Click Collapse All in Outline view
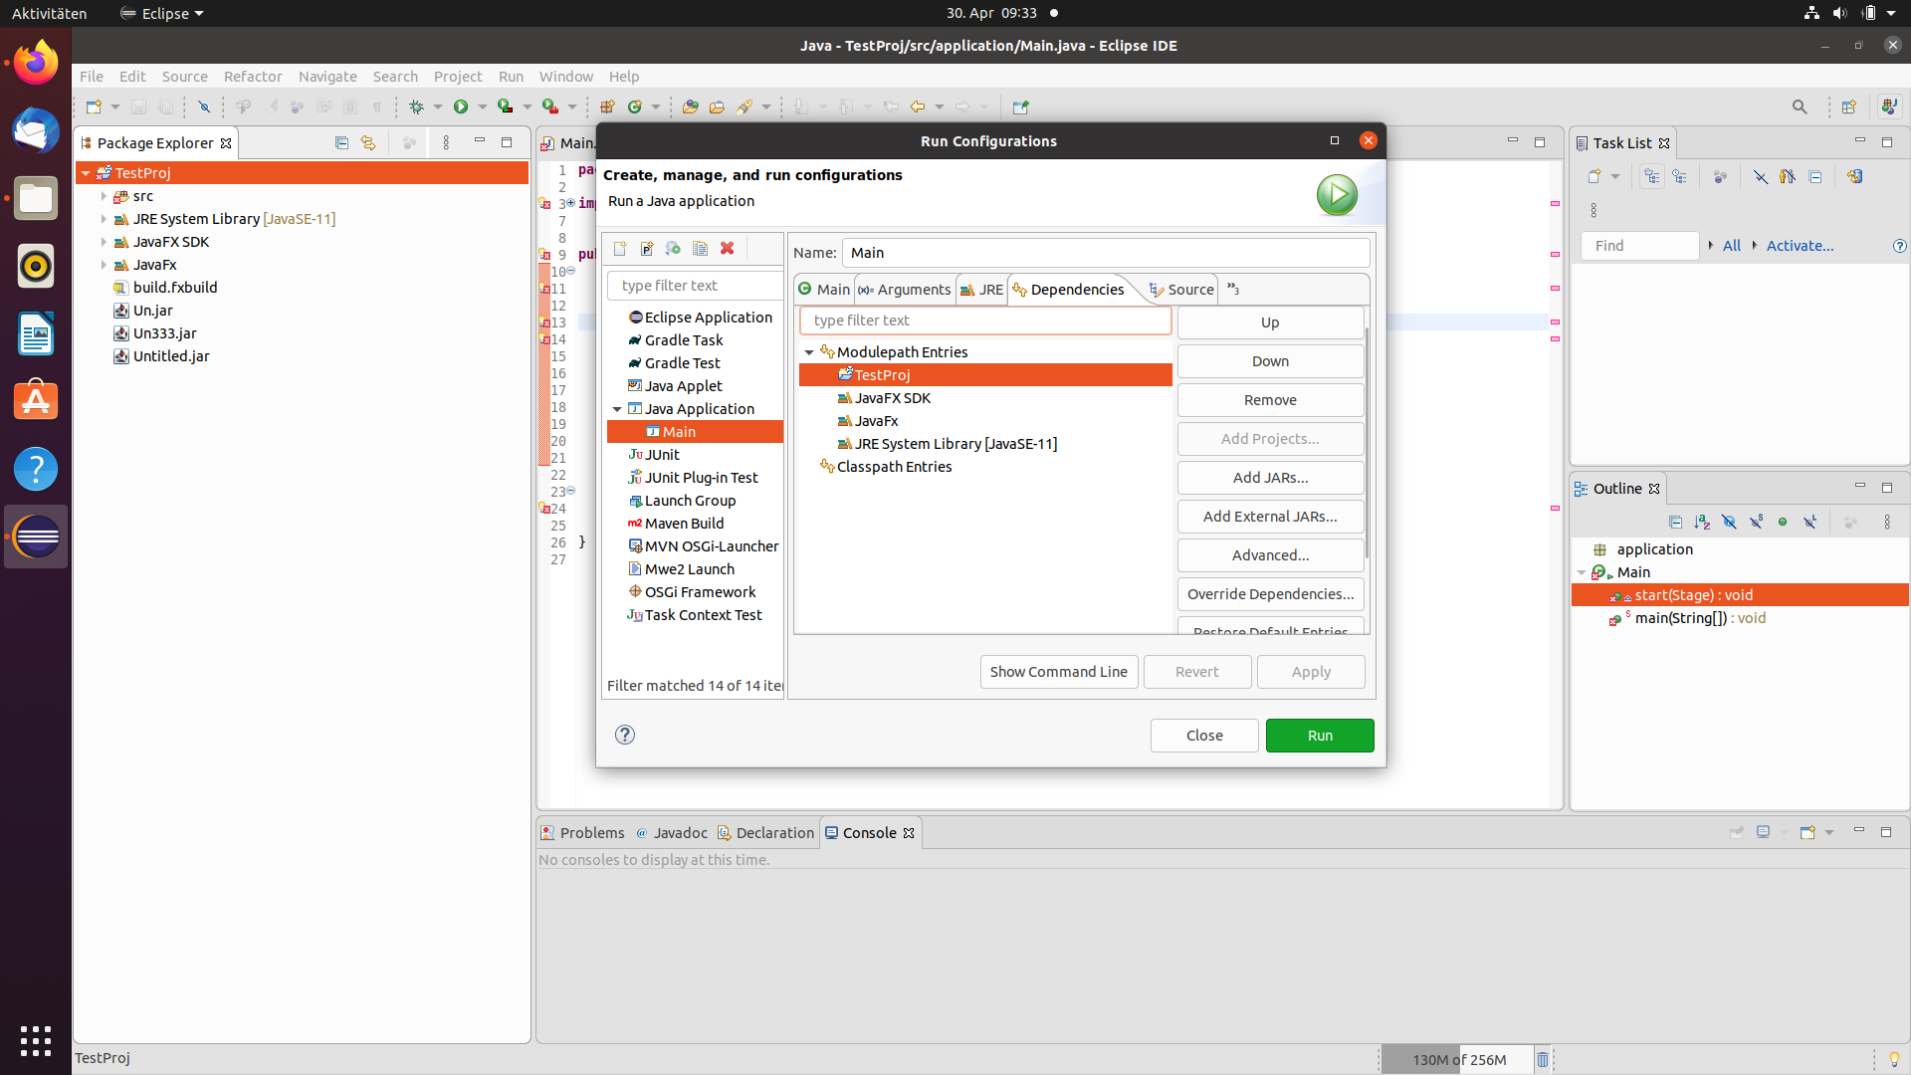The height and width of the screenshot is (1075, 1911). (x=1676, y=523)
